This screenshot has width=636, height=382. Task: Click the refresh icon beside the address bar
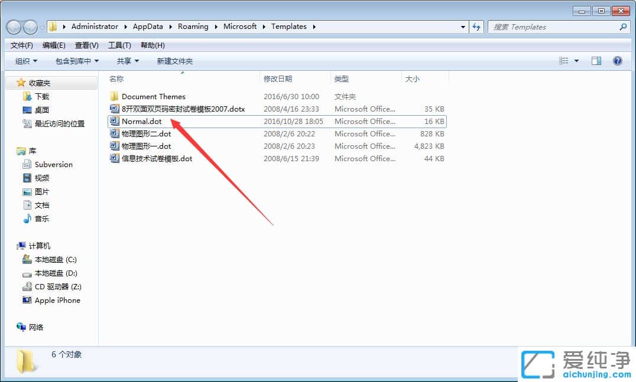point(476,27)
